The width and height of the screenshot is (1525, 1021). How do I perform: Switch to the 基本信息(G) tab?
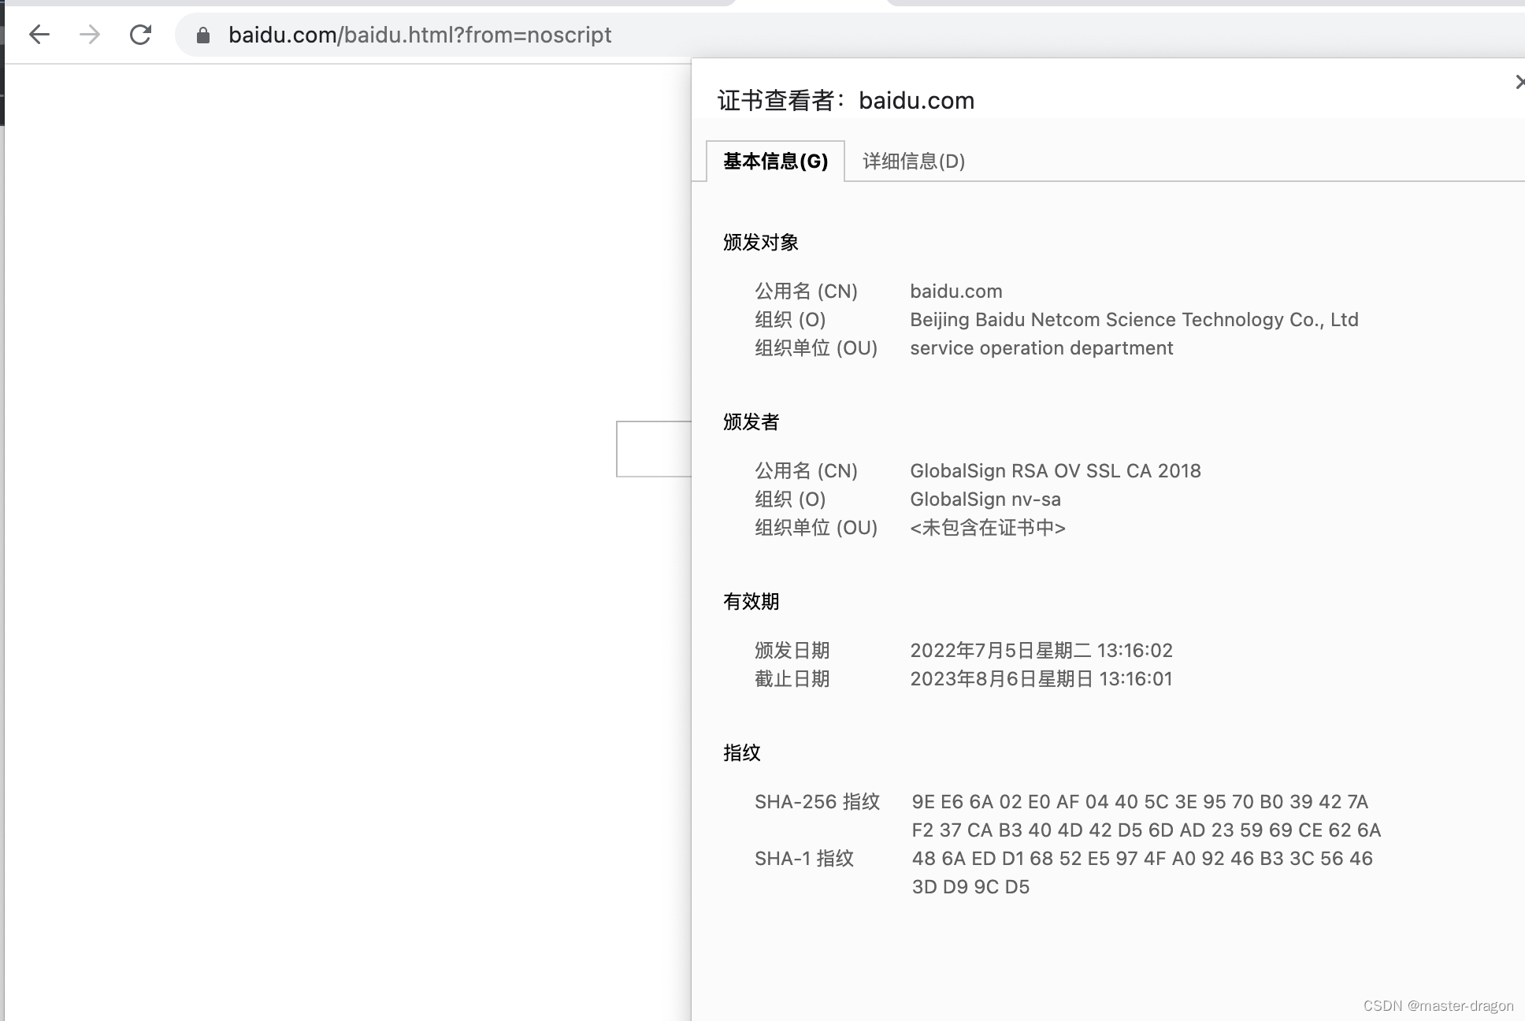click(775, 162)
